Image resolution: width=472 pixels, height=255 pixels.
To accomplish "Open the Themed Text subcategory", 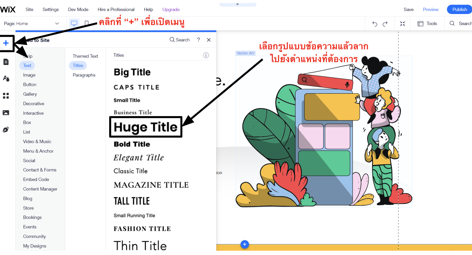I will click(x=85, y=56).
